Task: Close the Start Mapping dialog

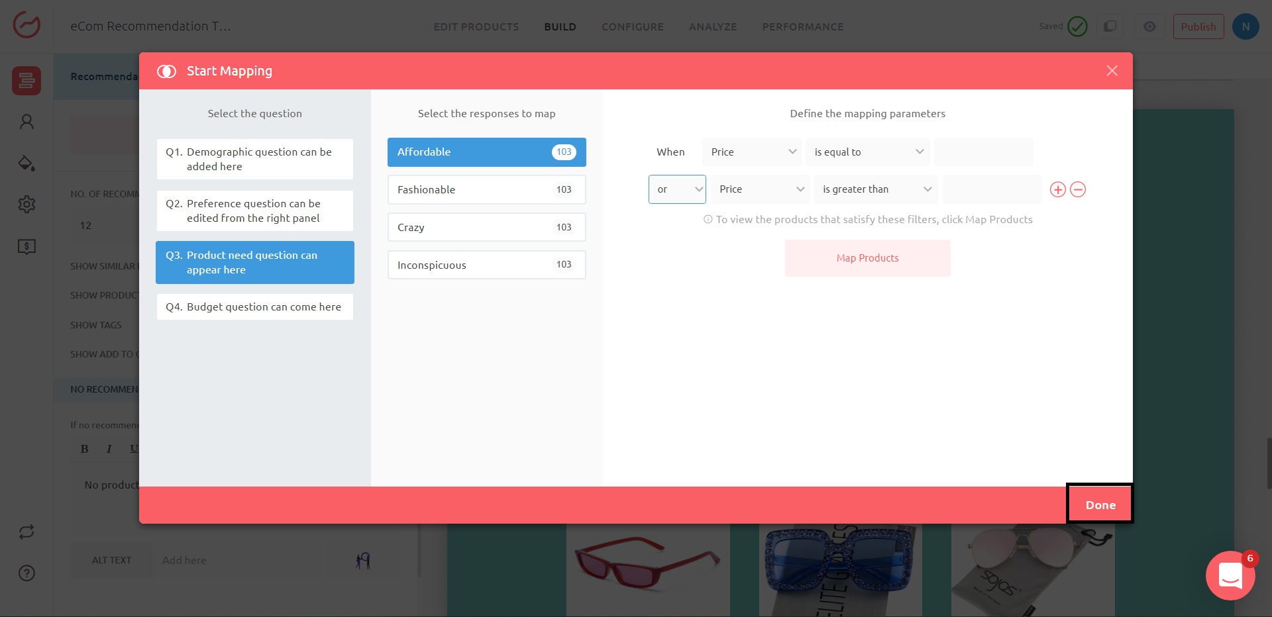Action: [x=1112, y=71]
